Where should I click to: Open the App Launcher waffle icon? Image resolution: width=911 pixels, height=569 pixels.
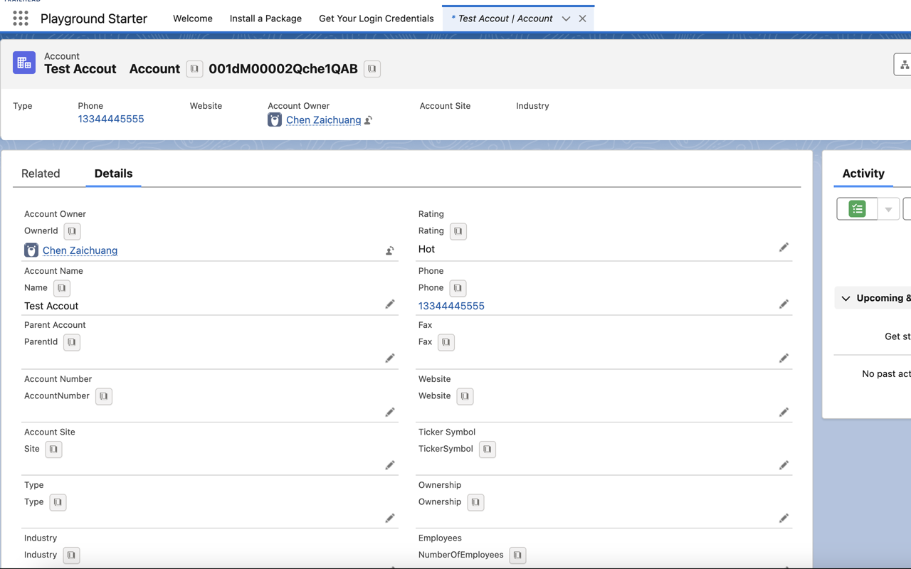(19, 18)
